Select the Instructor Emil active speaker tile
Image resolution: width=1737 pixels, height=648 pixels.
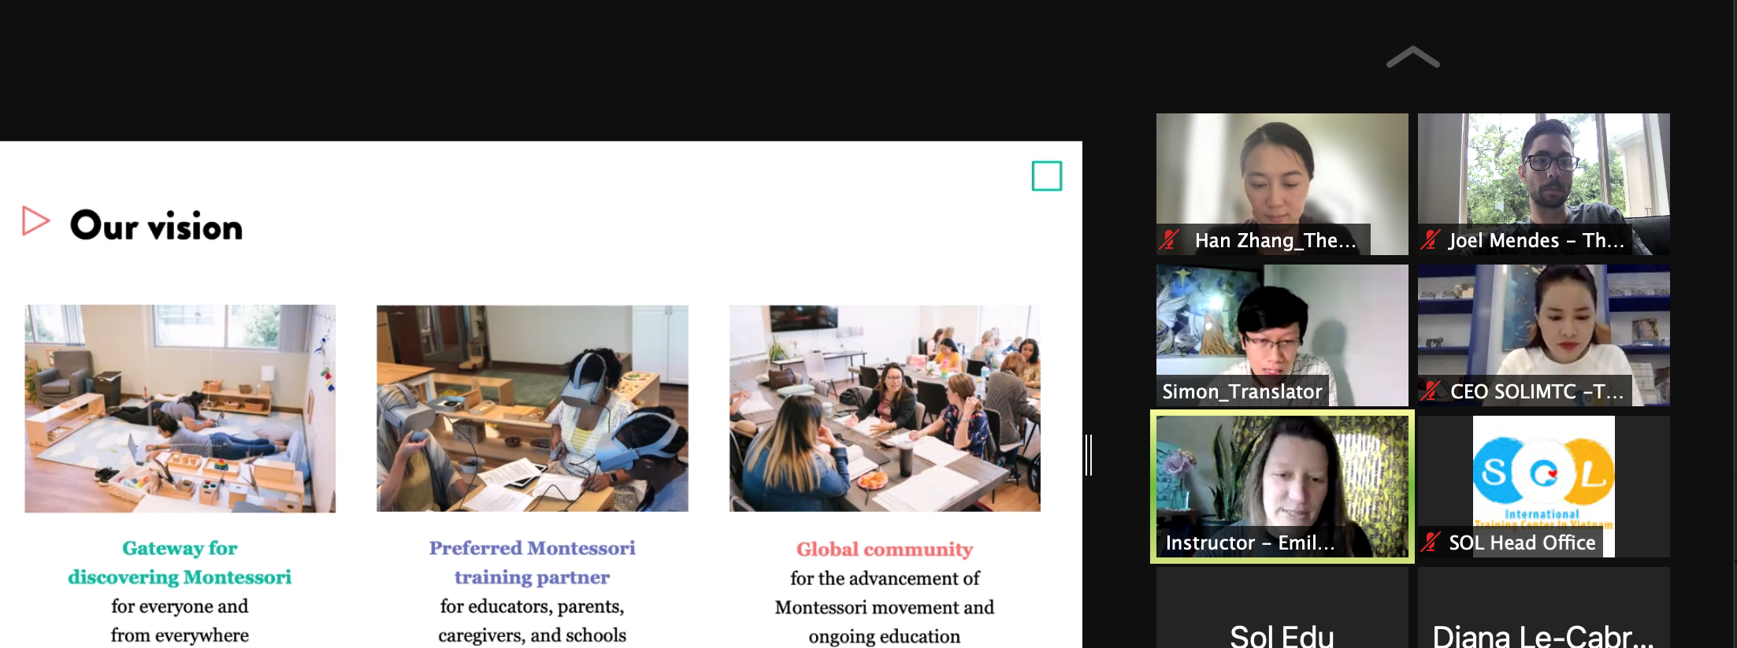[x=1282, y=486]
